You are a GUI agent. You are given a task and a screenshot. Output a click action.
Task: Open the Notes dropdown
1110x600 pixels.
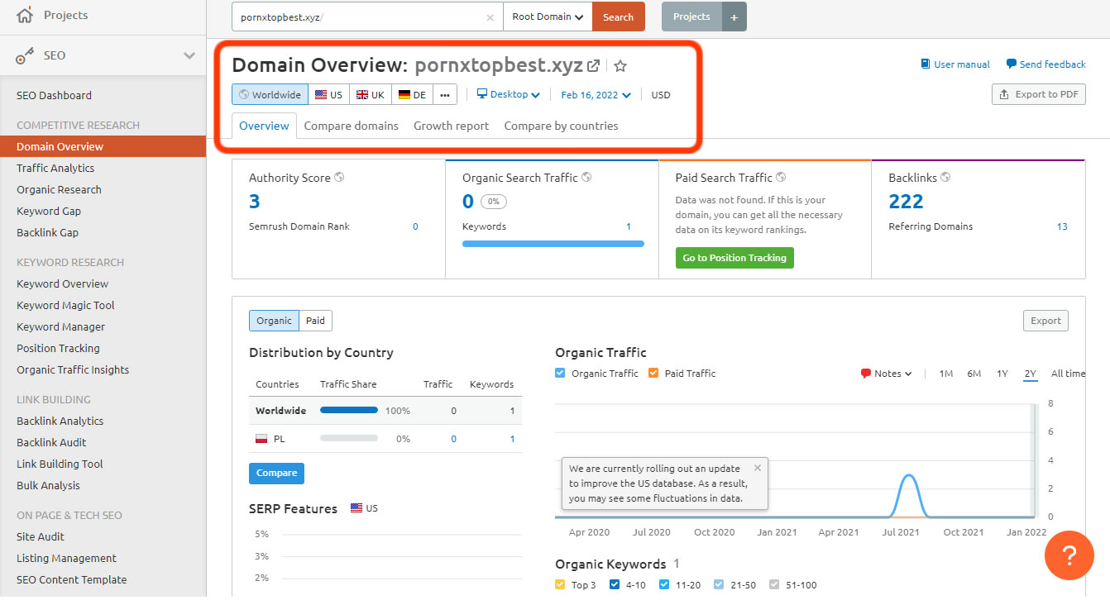886,374
